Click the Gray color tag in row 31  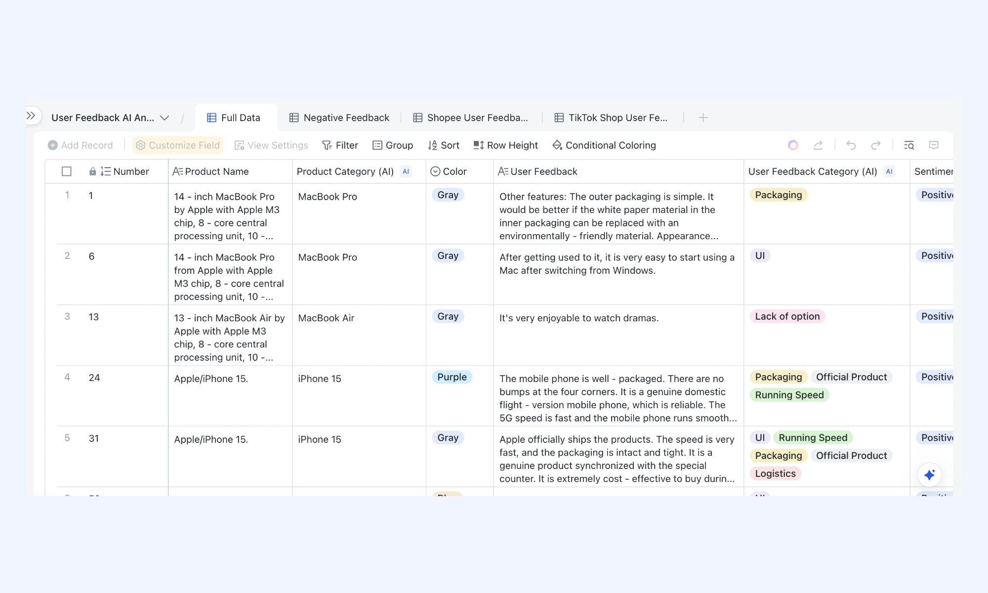[448, 438]
